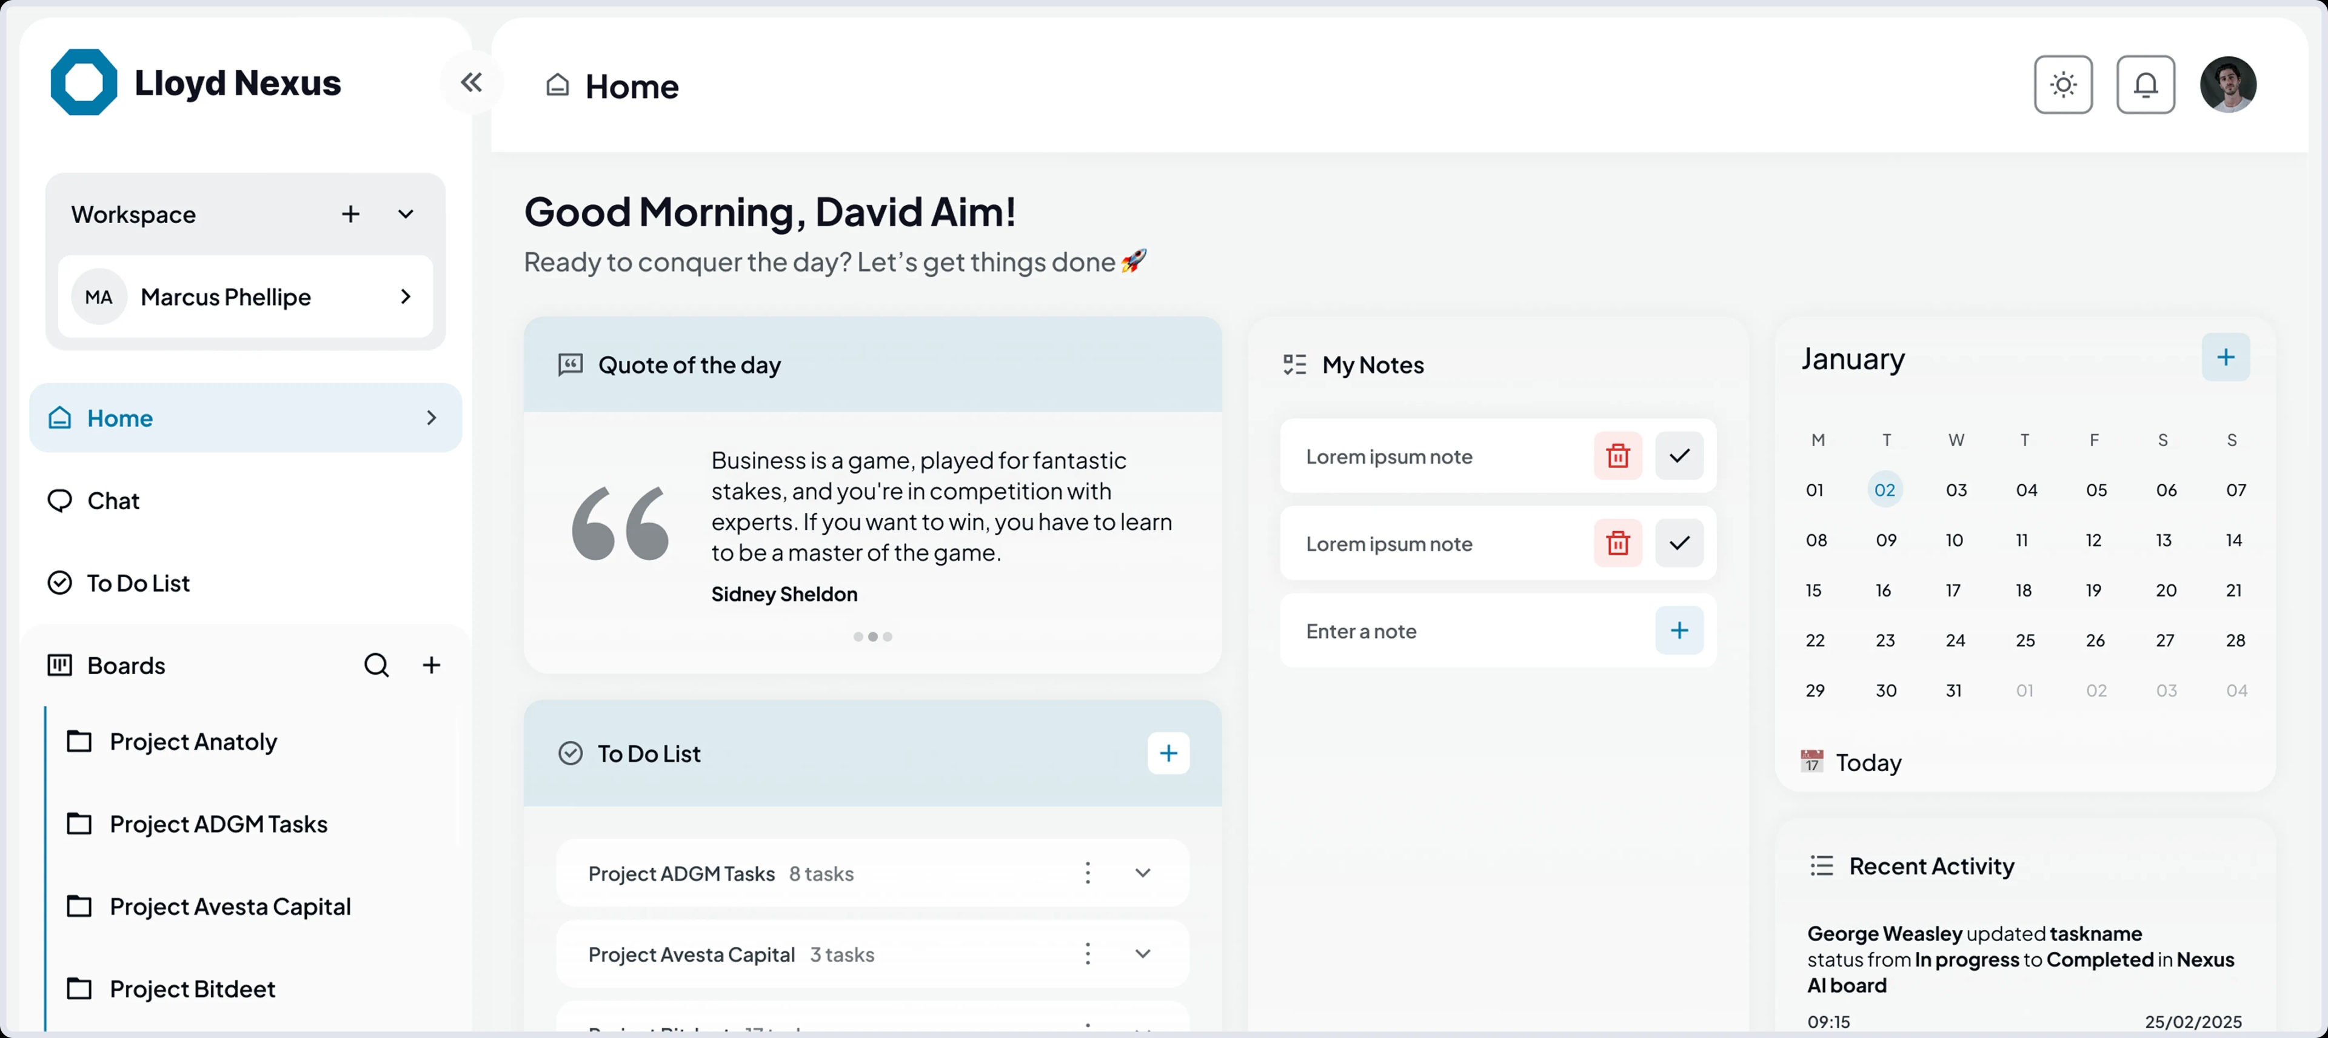This screenshot has width=2328, height=1038.
Task: Add a new board with the plus icon
Action: coord(432,665)
